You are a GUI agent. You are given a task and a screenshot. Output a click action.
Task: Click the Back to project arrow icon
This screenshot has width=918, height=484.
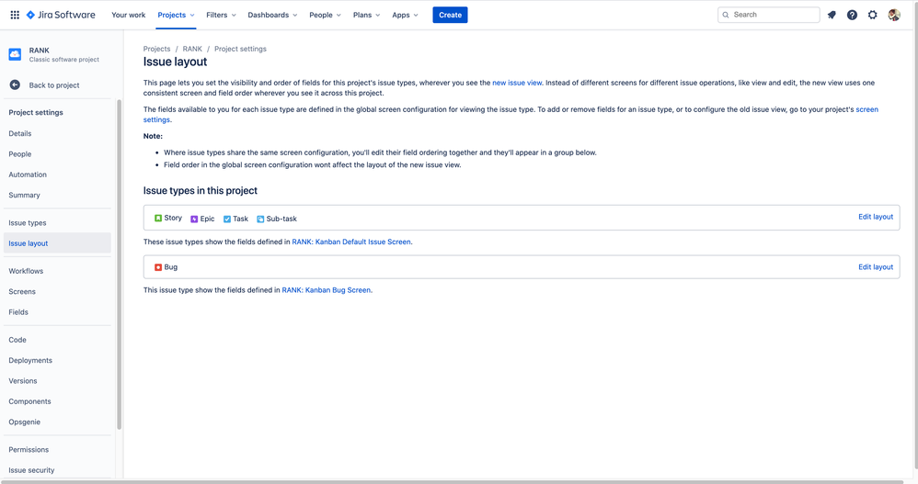point(16,84)
